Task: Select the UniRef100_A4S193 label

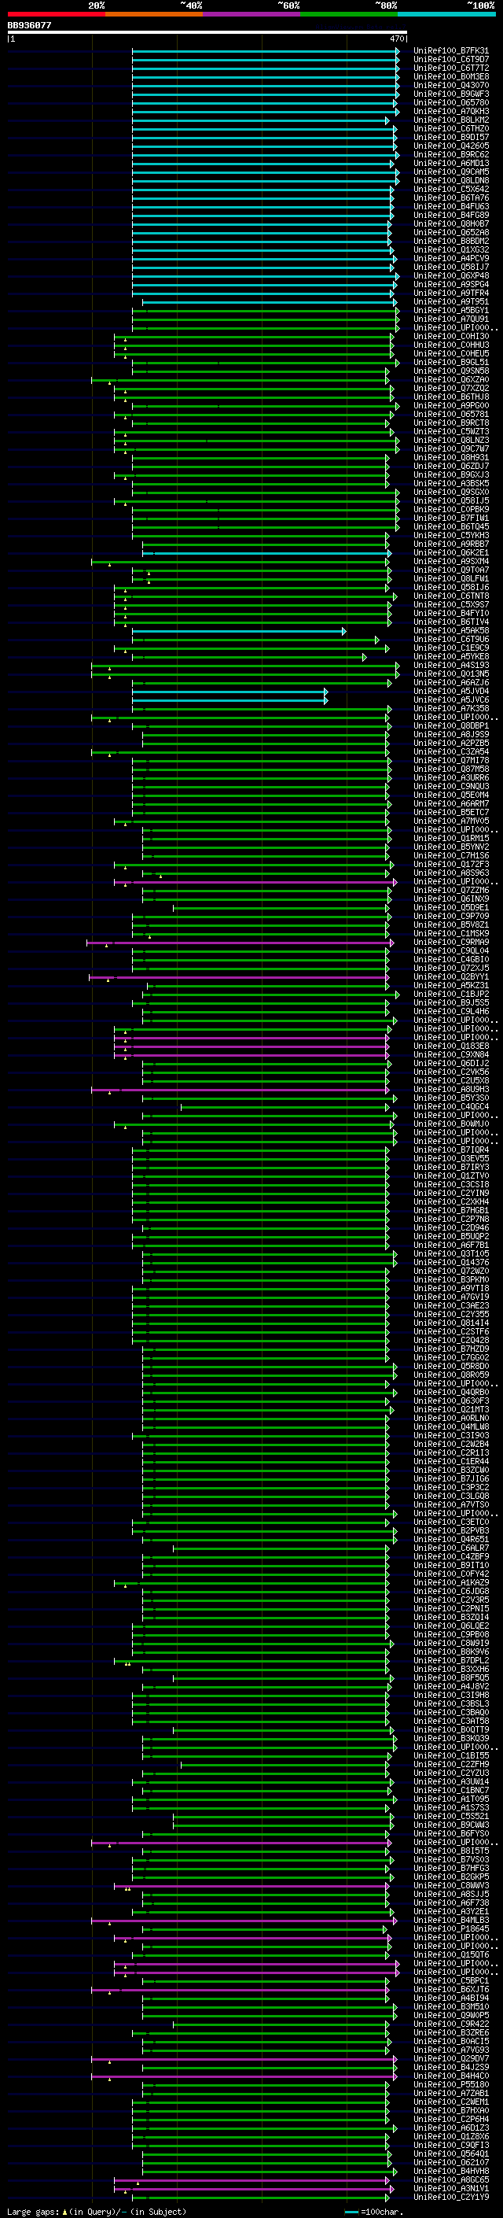Action: click(x=451, y=666)
